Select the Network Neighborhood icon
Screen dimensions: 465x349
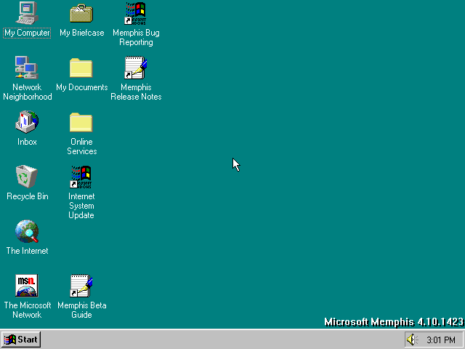coord(27,68)
